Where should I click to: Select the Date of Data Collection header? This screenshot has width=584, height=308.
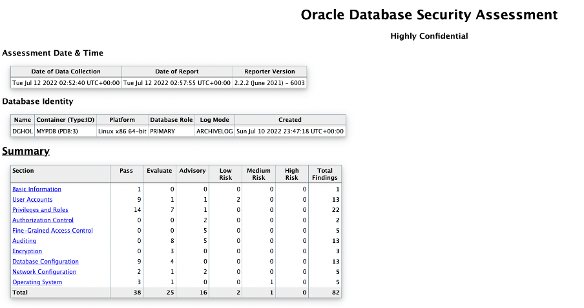[x=66, y=72]
